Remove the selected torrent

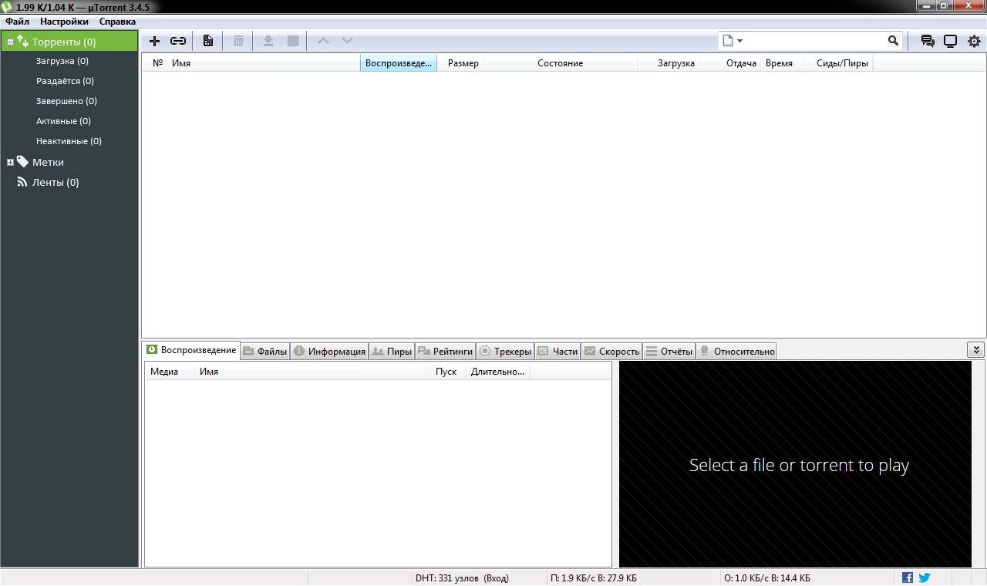tap(238, 40)
